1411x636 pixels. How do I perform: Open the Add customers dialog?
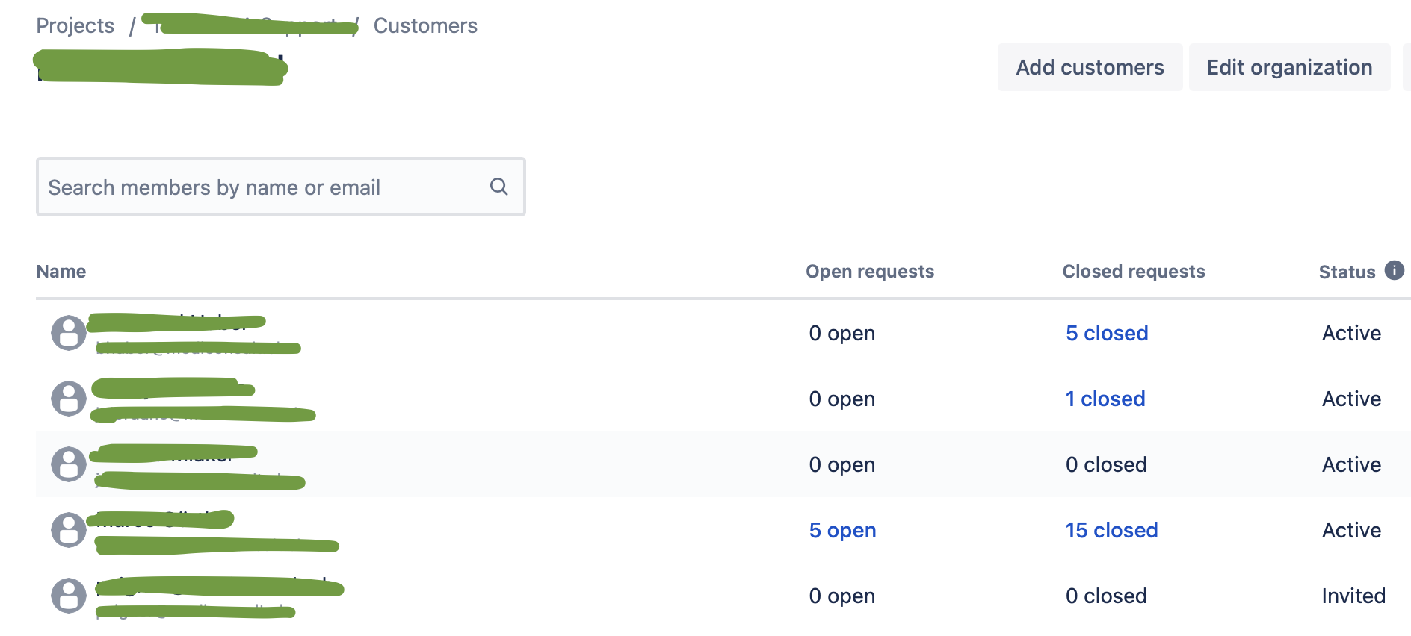1090,67
